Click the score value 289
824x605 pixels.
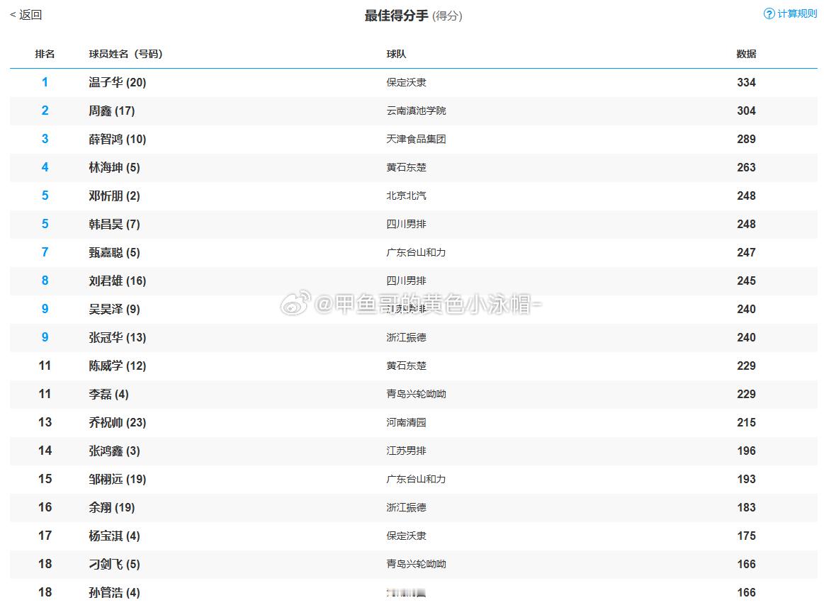(746, 140)
